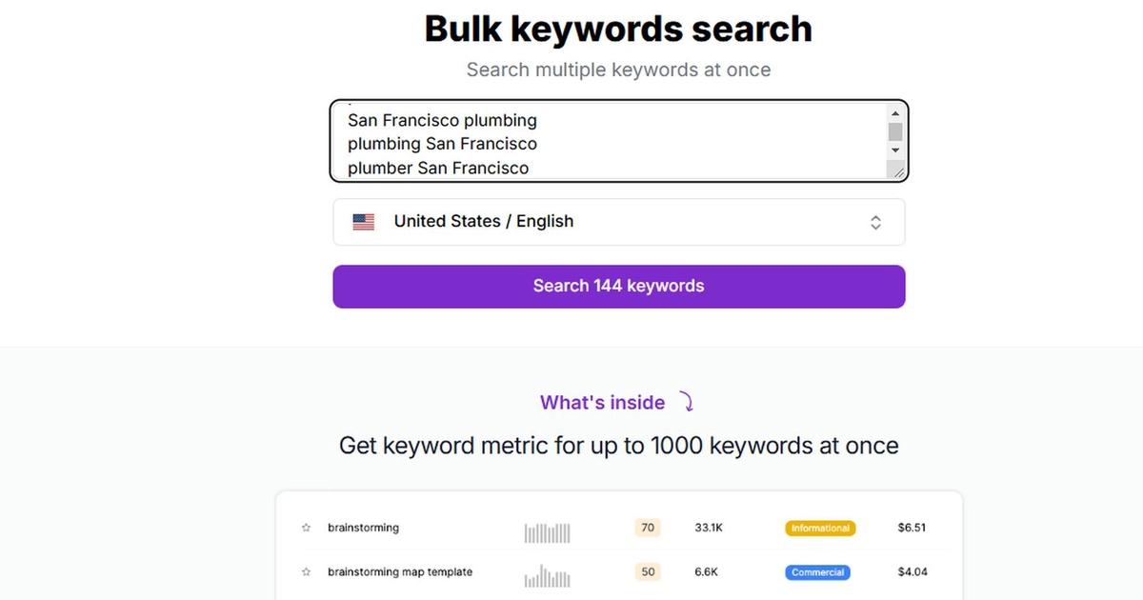This screenshot has width=1143, height=600.
Task: Click the trend bar chart for brainstorming
Action: pyautogui.click(x=547, y=531)
